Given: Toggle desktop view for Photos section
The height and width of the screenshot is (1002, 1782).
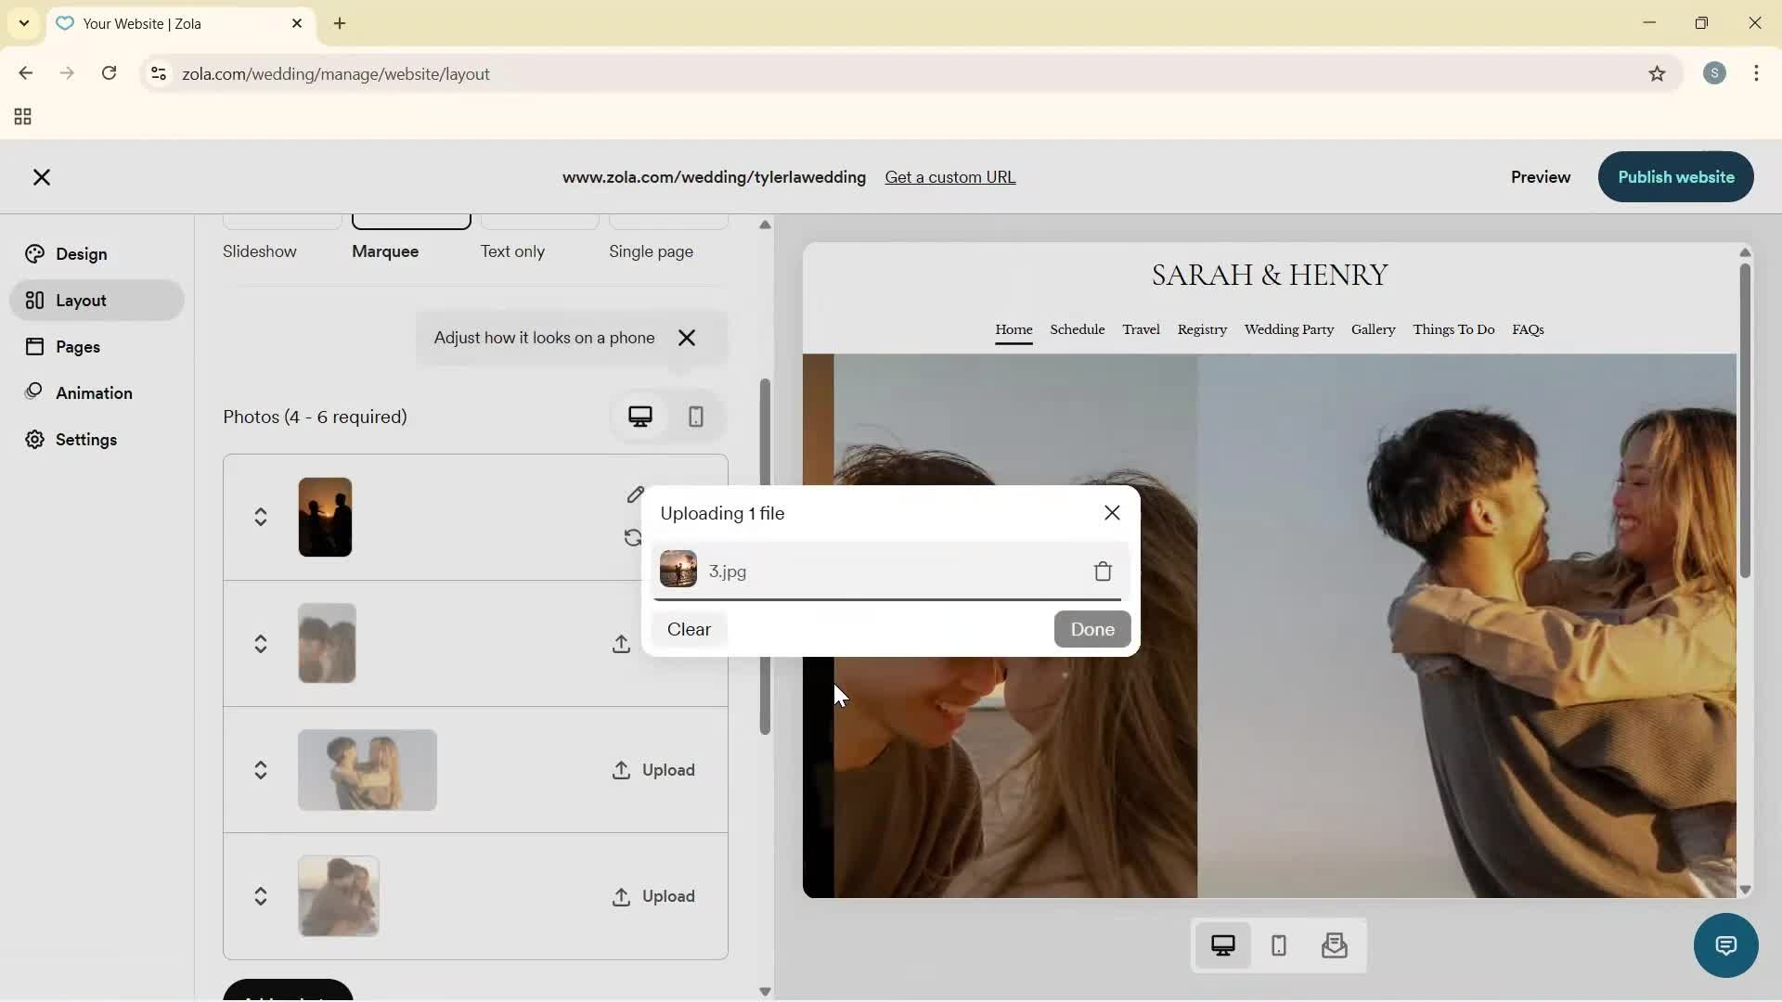Looking at the screenshot, I should tap(640, 417).
